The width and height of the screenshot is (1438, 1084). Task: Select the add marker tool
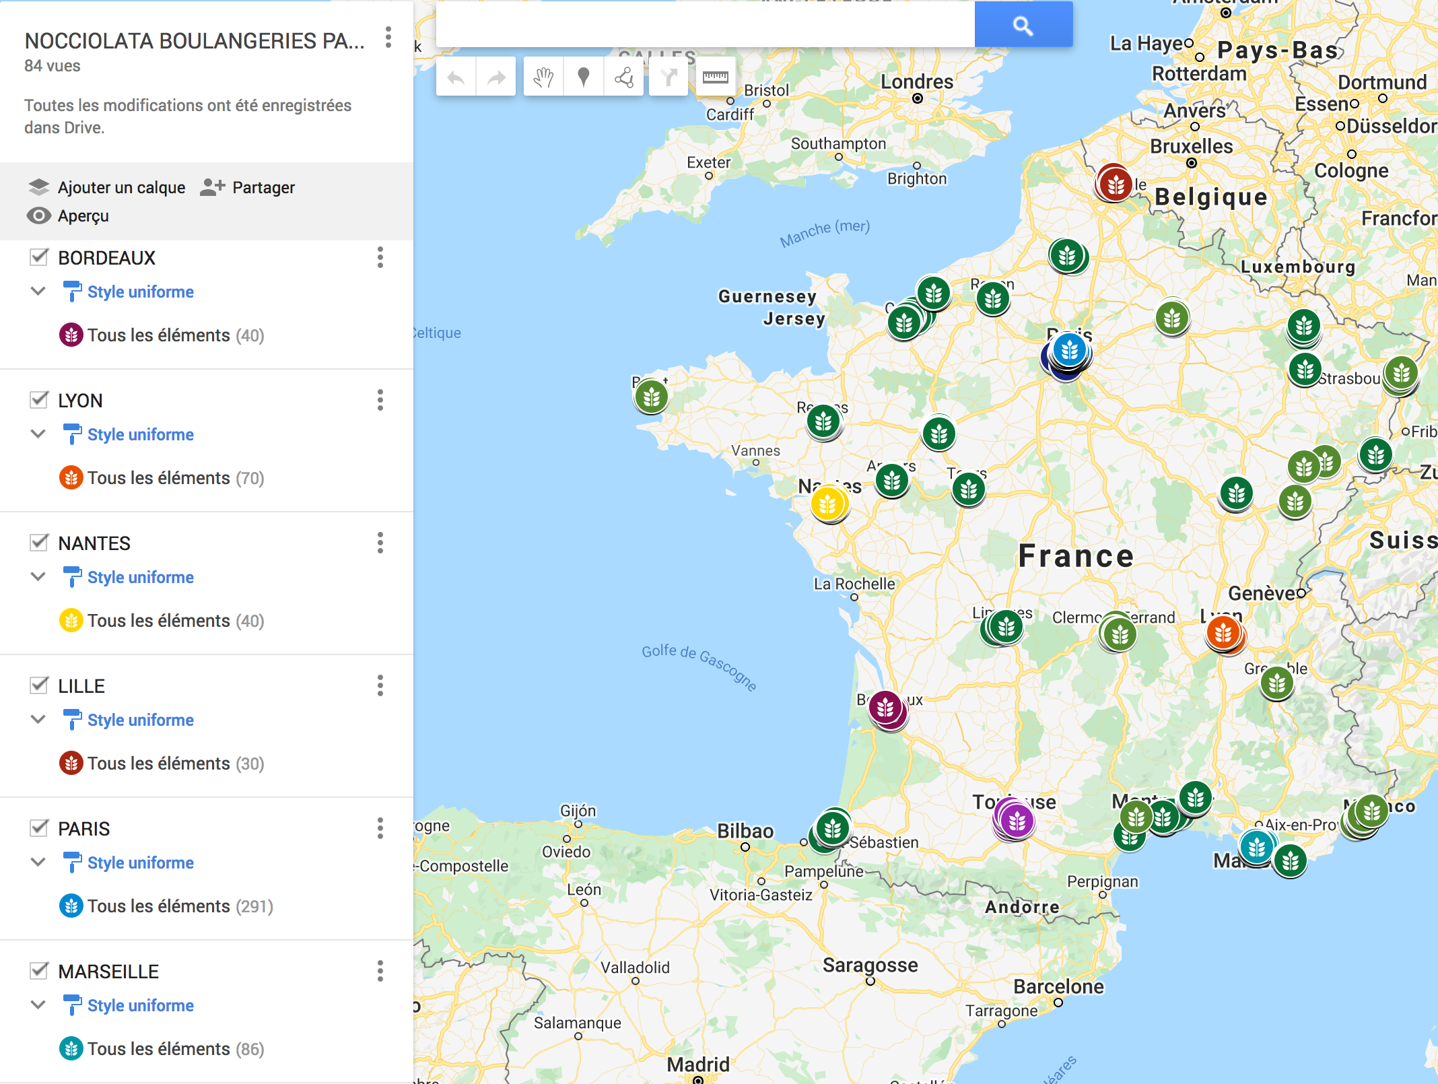(x=584, y=77)
